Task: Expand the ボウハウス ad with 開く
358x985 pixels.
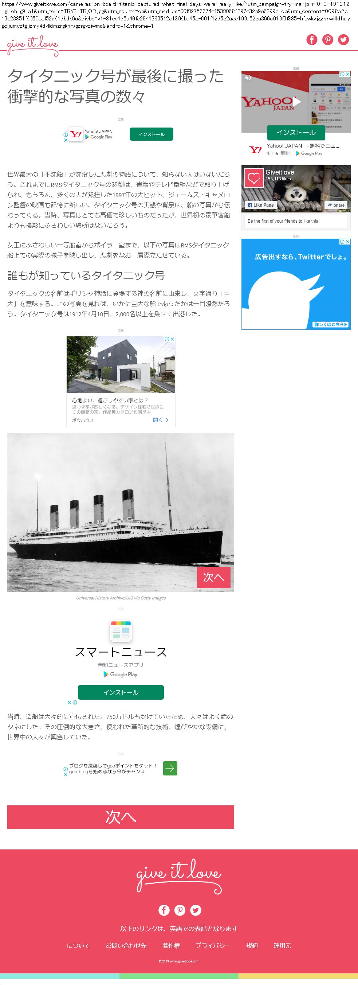Action: (161, 420)
